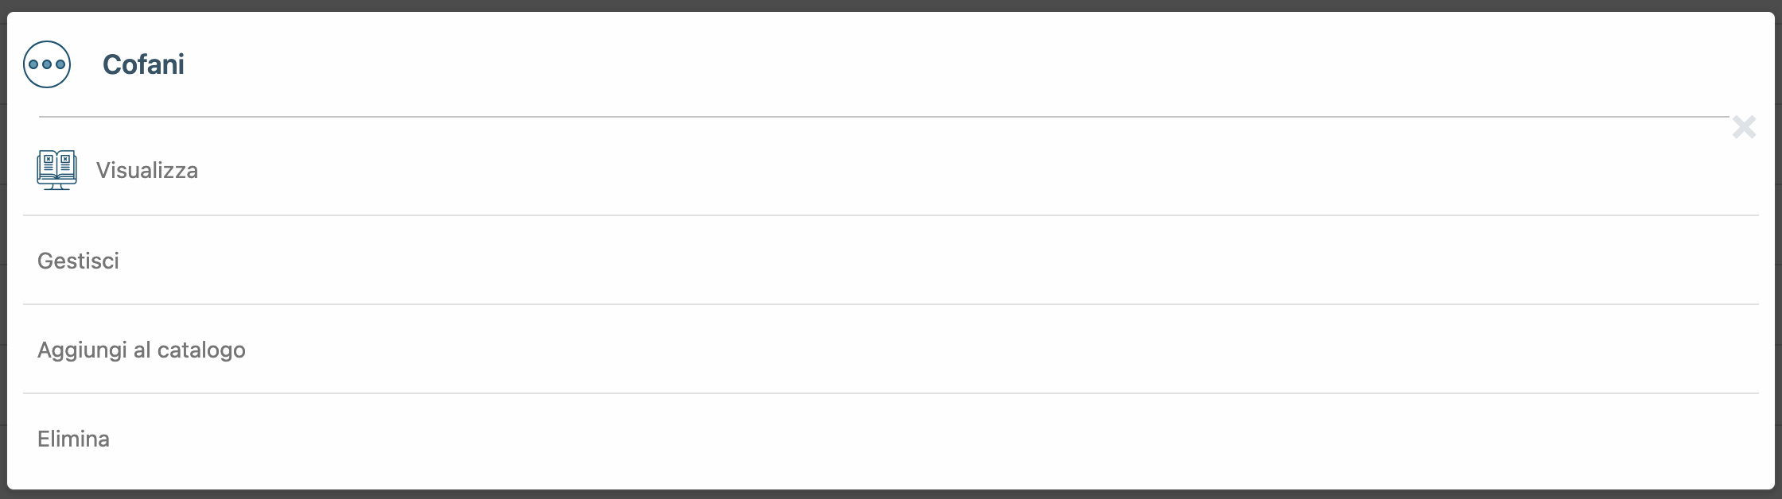
Task: View Cofani by clicking the Visualizza label
Action: [146, 170]
